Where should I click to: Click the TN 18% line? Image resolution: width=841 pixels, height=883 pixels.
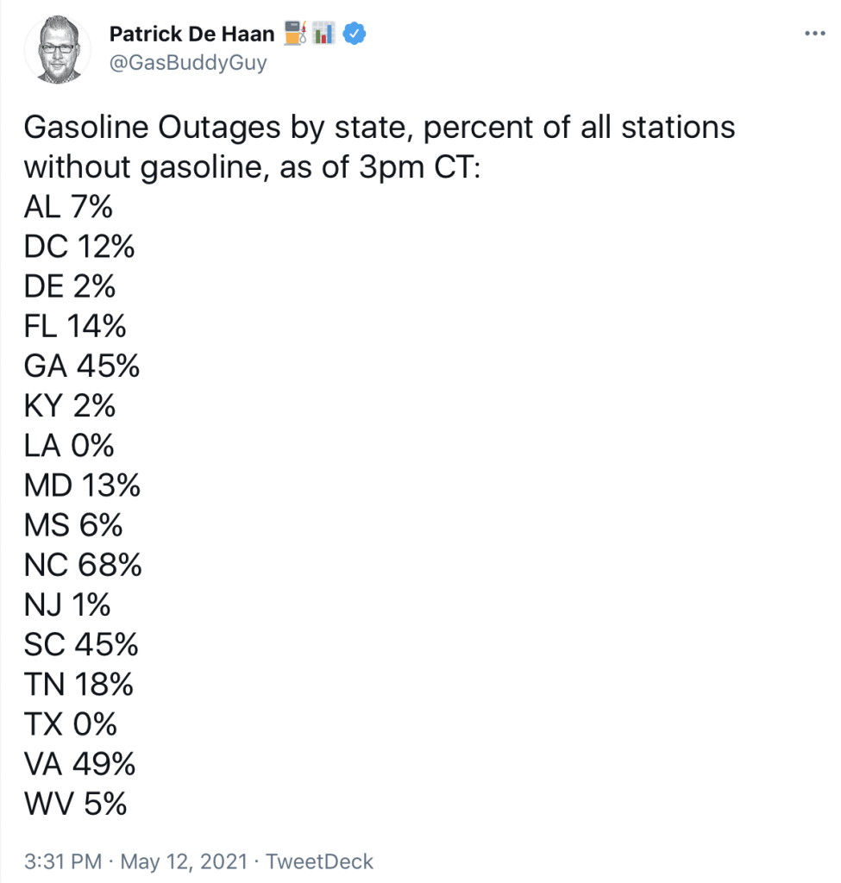coord(78,684)
